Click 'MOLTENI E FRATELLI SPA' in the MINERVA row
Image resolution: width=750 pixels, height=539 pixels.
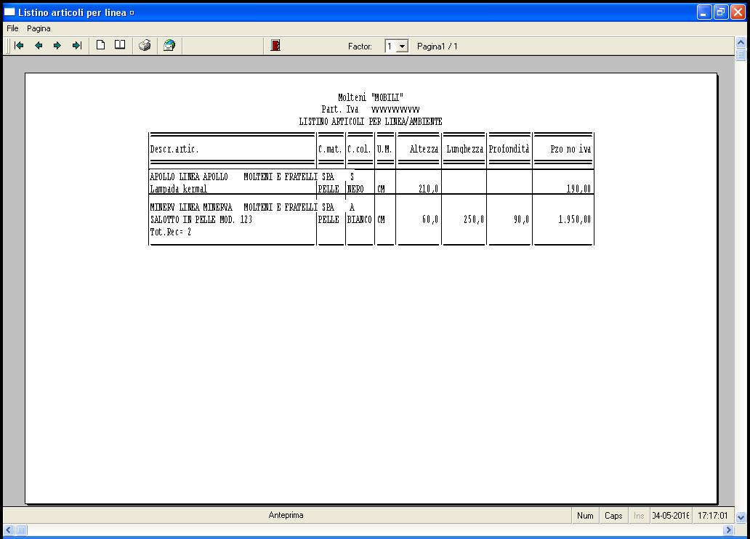(x=289, y=208)
